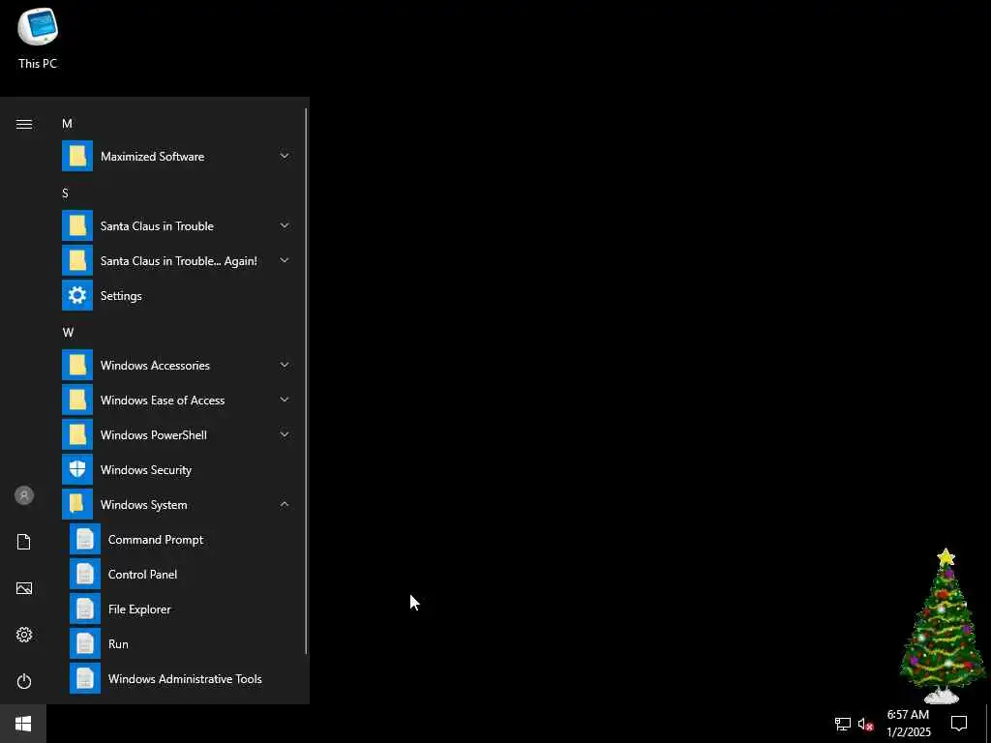The image size is (991, 743).
Task: Launch Command Prompt via its label
Action: tap(156, 540)
